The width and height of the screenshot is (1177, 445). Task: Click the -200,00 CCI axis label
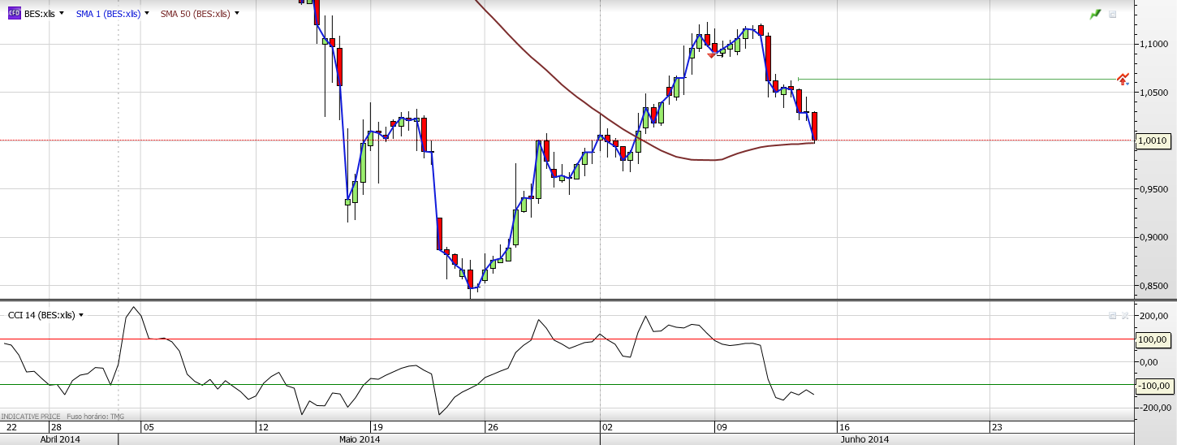(x=1153, y=408)
